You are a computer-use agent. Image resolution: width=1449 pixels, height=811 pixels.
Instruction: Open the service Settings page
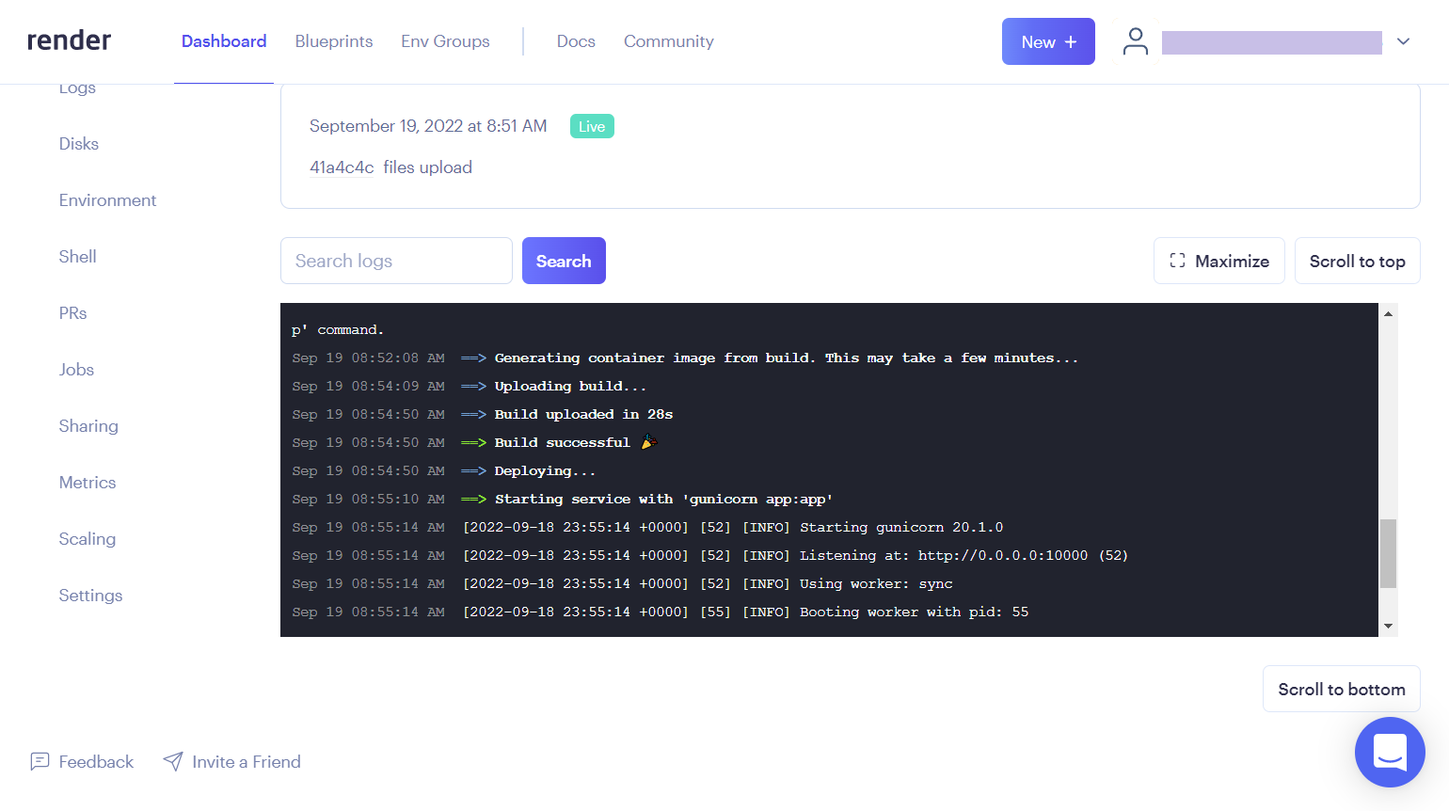coord(90,595)
